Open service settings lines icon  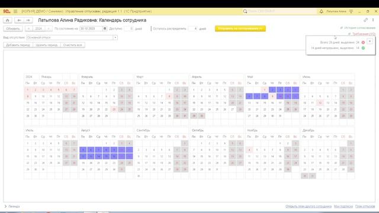351,11
